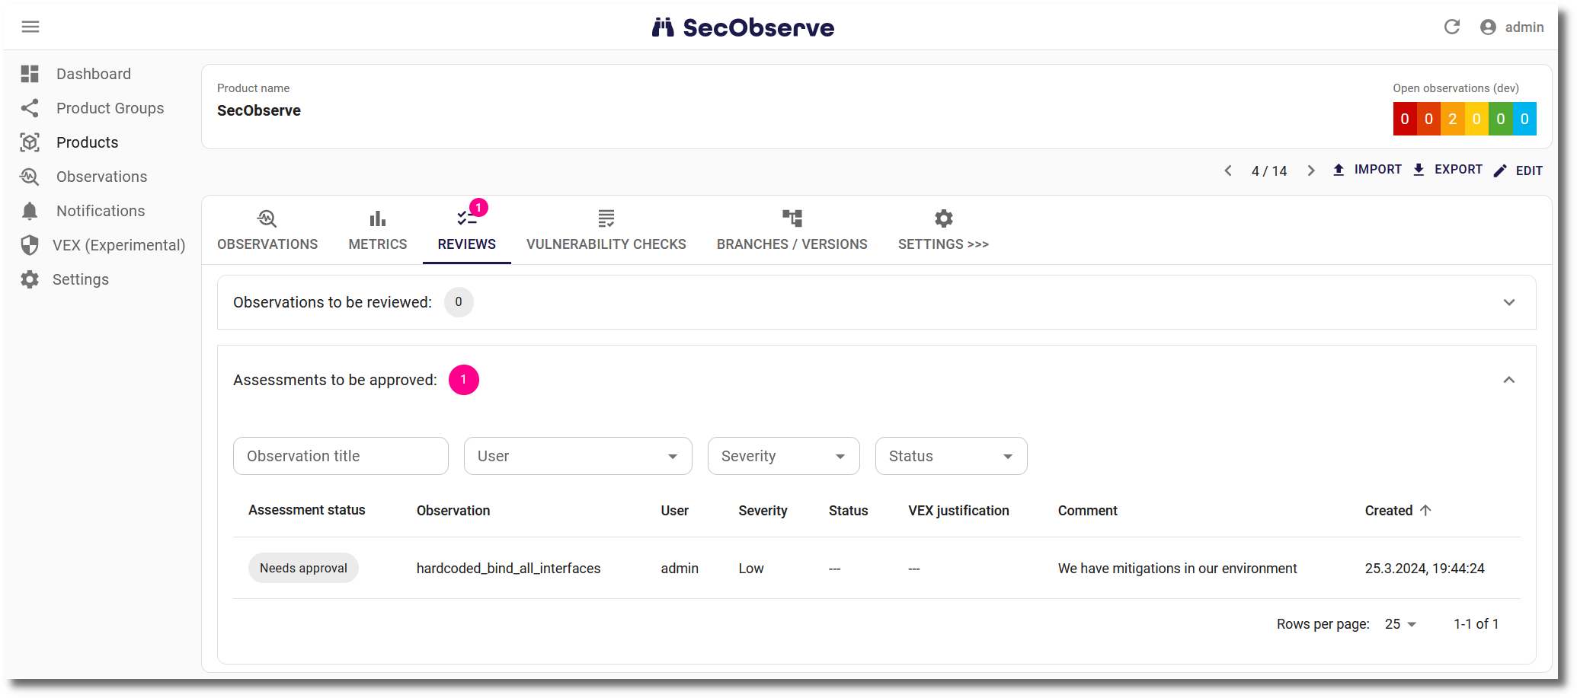Click the Observation title filter field

(x=341, y=456)
